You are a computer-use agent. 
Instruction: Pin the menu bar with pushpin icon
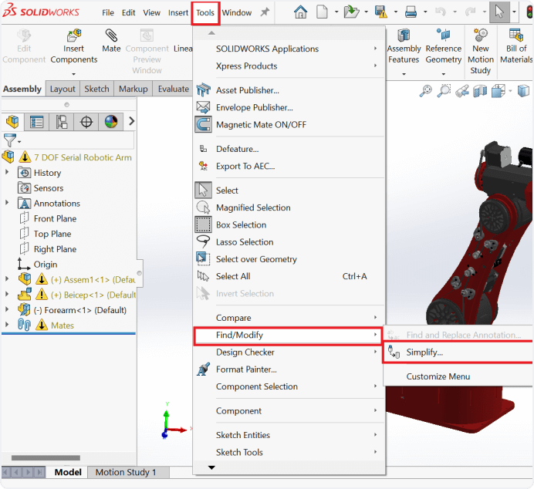pos(265,12)
